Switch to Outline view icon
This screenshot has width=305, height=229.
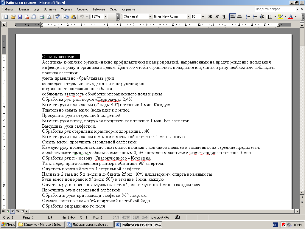point(18,211)
